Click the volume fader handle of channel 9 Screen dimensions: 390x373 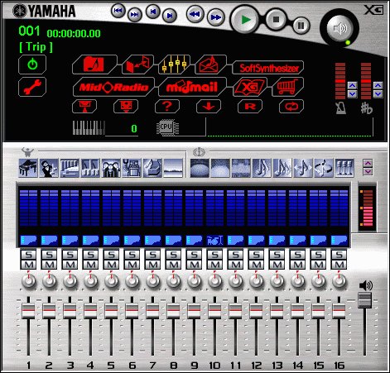click(x=194, y=310)
